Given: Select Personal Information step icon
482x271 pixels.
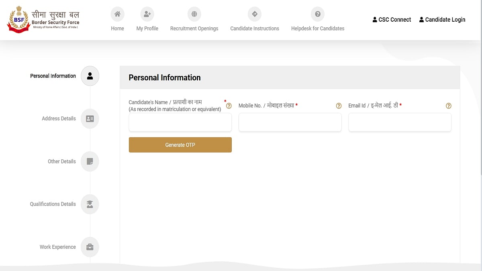Looking at the screenshot, I should coord(90,76).
